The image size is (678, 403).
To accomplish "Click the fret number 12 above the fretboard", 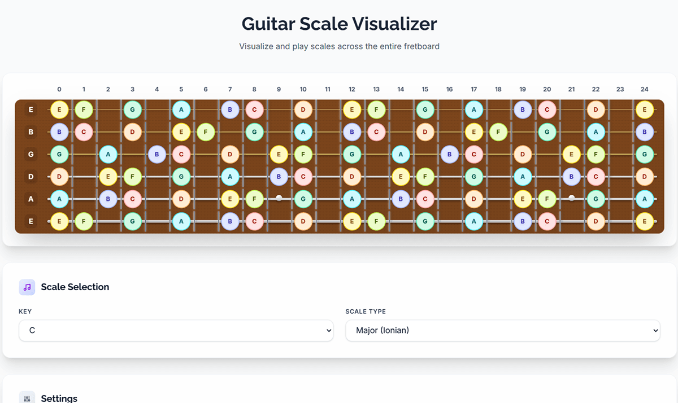I will tap(351, 89).
